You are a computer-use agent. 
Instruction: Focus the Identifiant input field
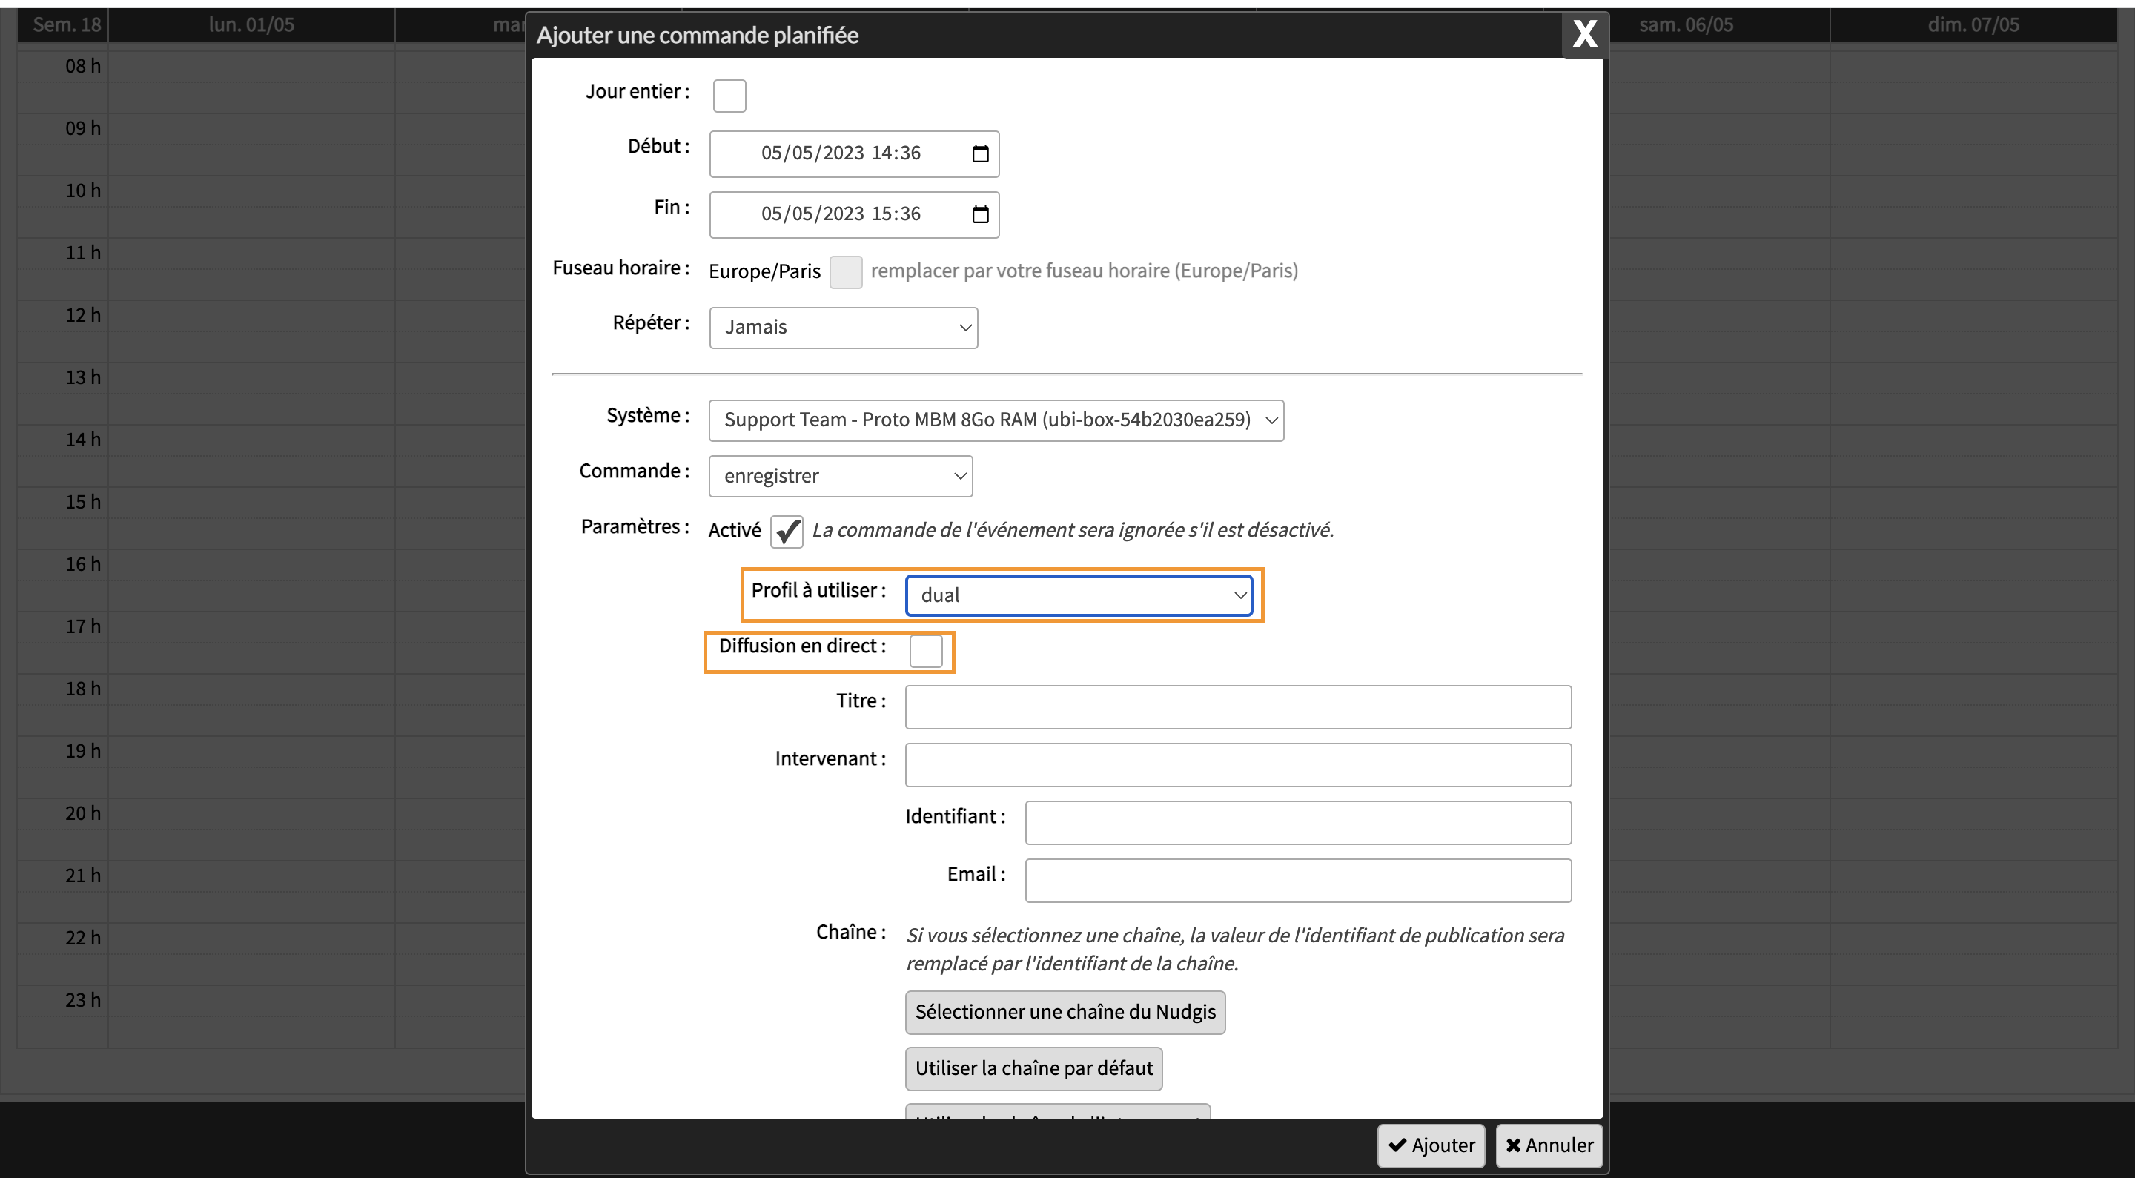pos(1298,823)
